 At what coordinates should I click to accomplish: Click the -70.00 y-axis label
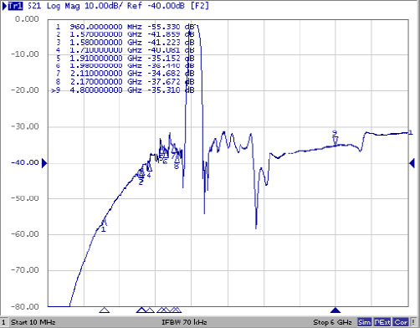click(25, 270)
